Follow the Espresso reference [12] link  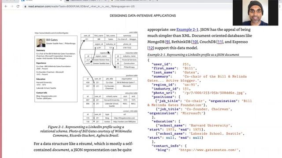coord(151,48)
